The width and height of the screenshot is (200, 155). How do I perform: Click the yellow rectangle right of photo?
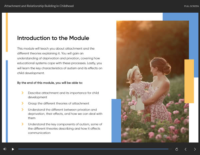pos(189,81)
